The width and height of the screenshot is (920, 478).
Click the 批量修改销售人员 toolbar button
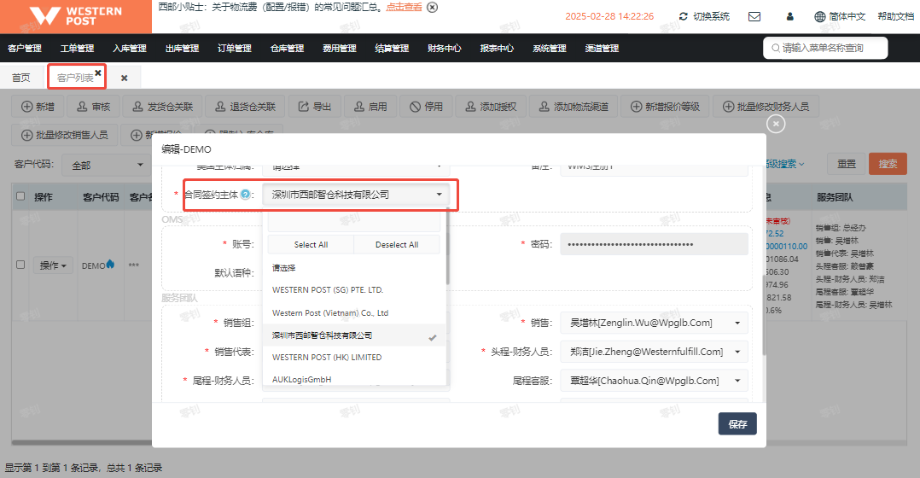(65, 135)
